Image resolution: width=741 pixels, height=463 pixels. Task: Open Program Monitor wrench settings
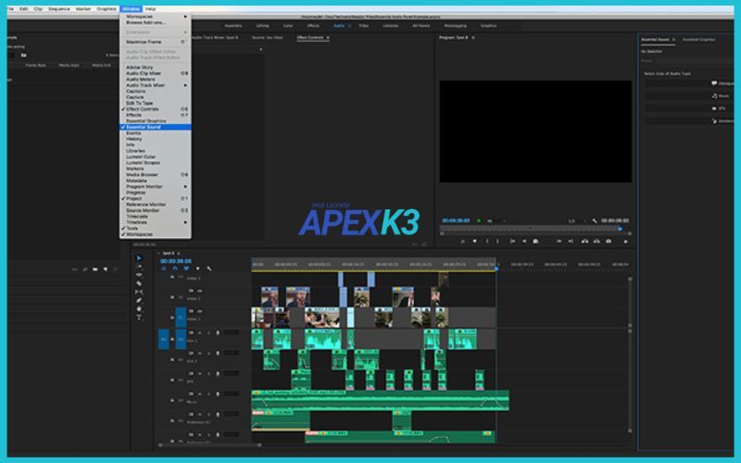pyautogui.click(x=594, y=220)
